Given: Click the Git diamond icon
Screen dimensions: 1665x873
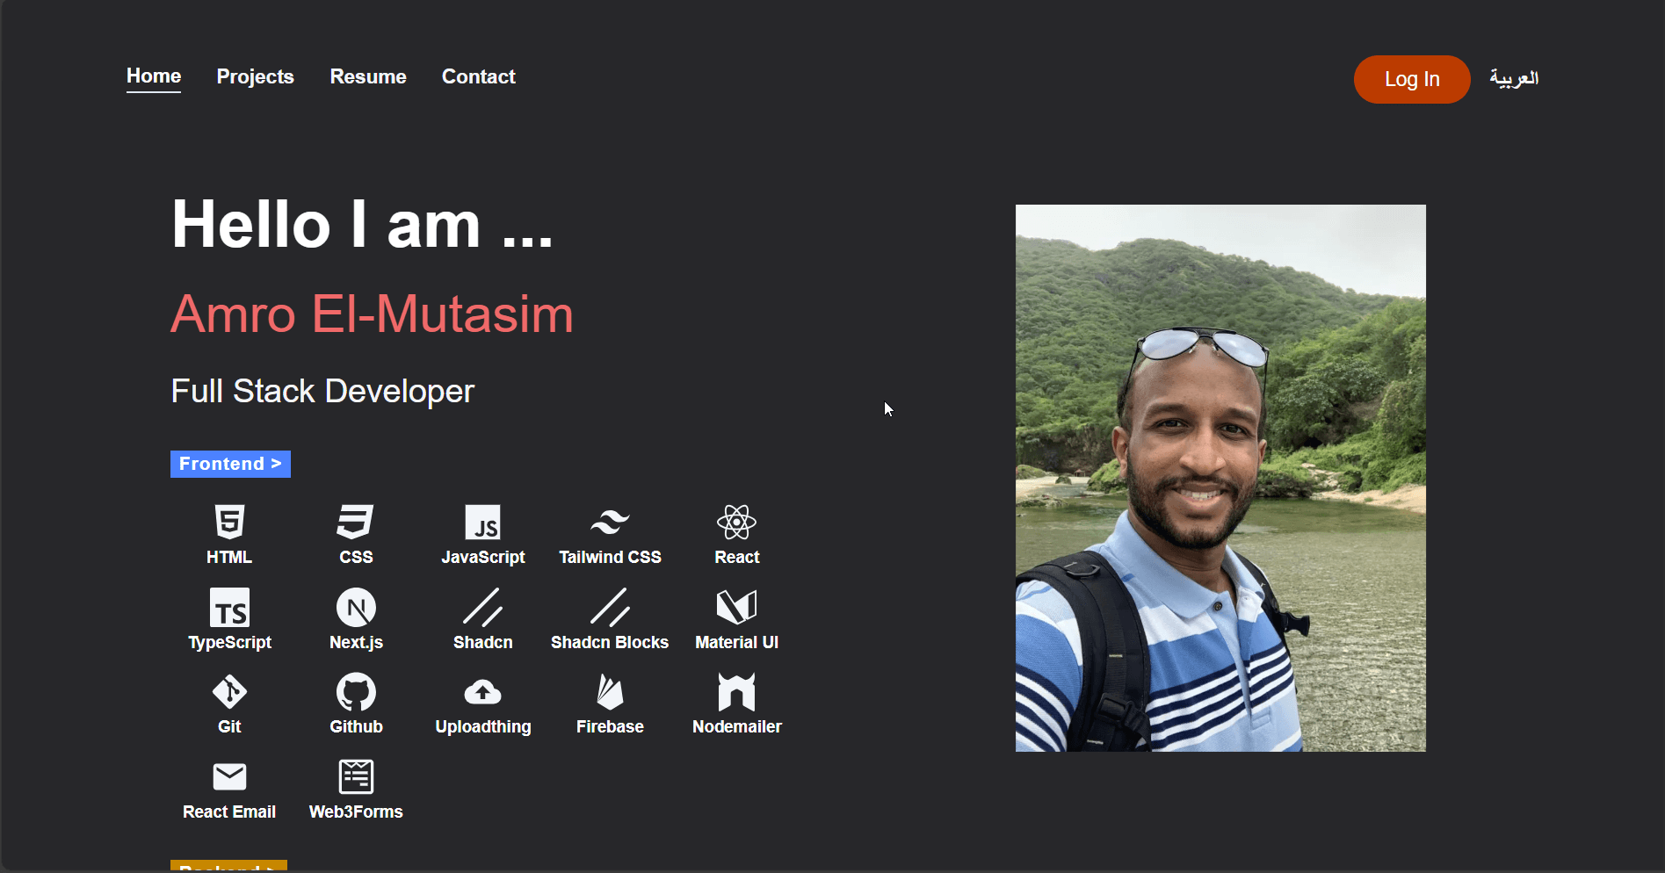Looking at the screenshot, I should point(229,692).
